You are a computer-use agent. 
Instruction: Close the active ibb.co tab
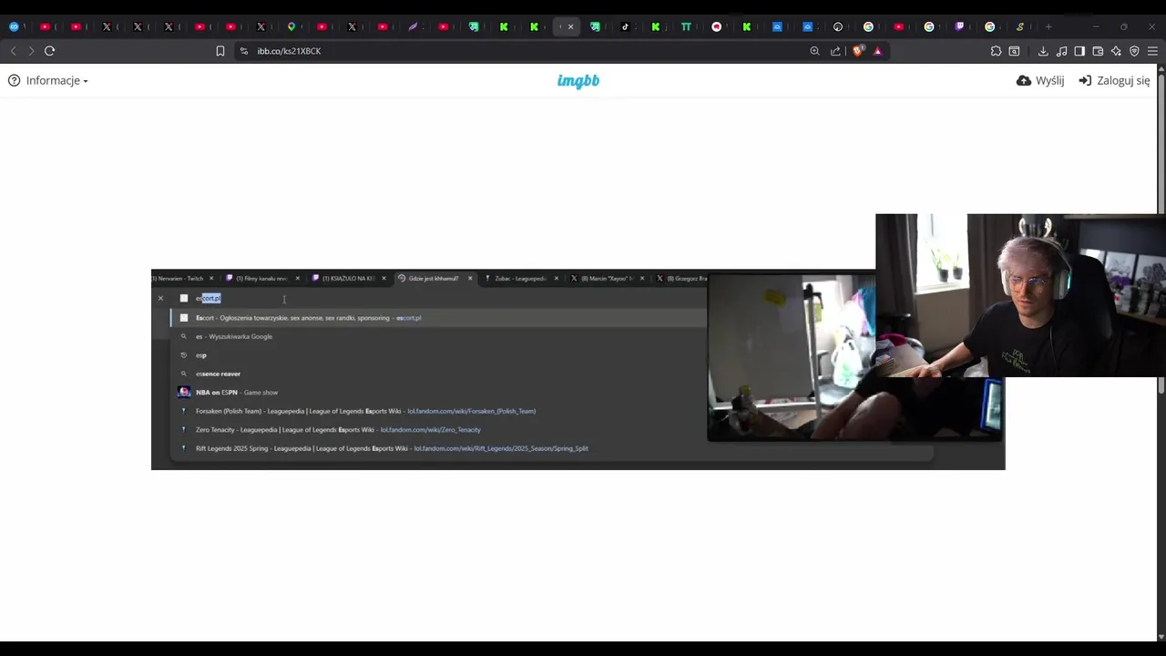click(571, 26)
